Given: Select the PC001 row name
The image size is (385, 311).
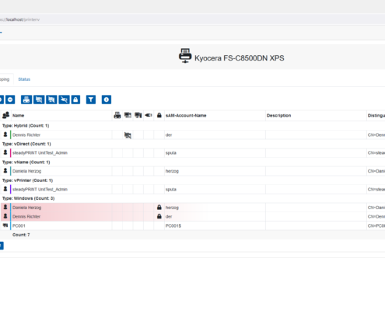Looking at the screenshot, I should [19, 225].
